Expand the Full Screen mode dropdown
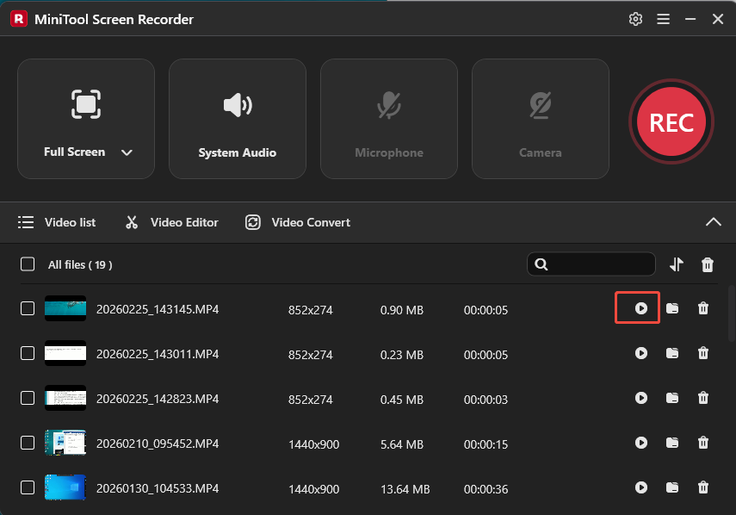736x515 pixels. [x=127, y=152]
